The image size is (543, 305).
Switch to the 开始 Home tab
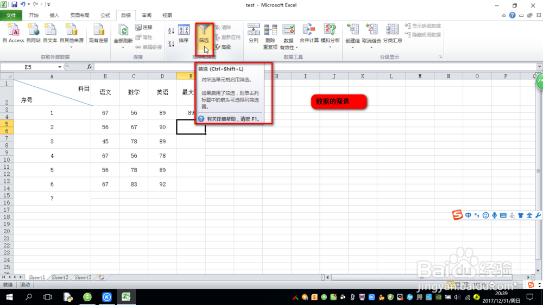[x=34, y=15]
